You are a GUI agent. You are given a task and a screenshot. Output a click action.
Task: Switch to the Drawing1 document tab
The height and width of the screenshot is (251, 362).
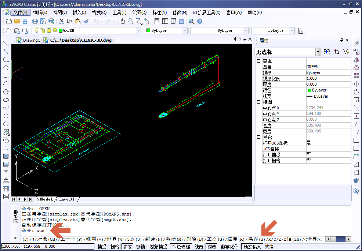coord(29,40)
